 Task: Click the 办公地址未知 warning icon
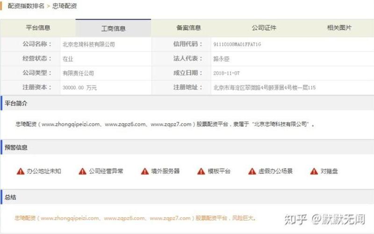[21, 171]
